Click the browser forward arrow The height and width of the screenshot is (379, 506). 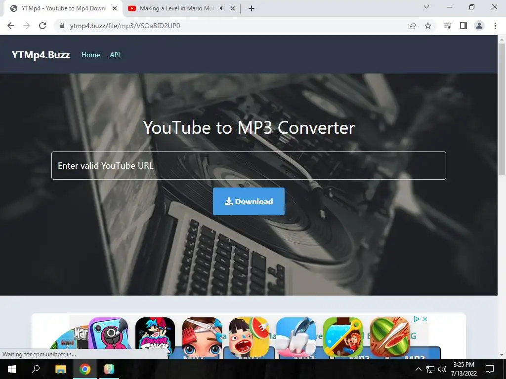point(27,26)
